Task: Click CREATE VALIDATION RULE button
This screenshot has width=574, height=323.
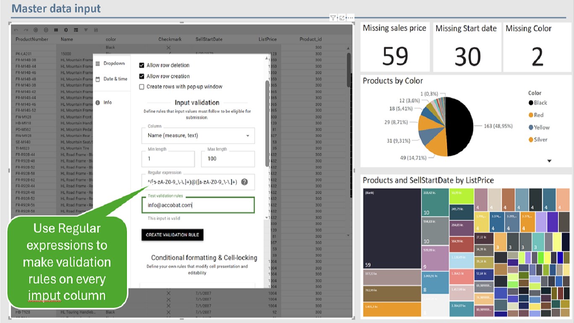Action: (x=172, y=235)
